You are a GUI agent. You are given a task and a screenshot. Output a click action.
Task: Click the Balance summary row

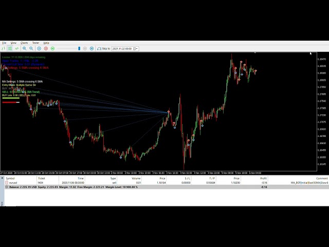tap(167, 187)
